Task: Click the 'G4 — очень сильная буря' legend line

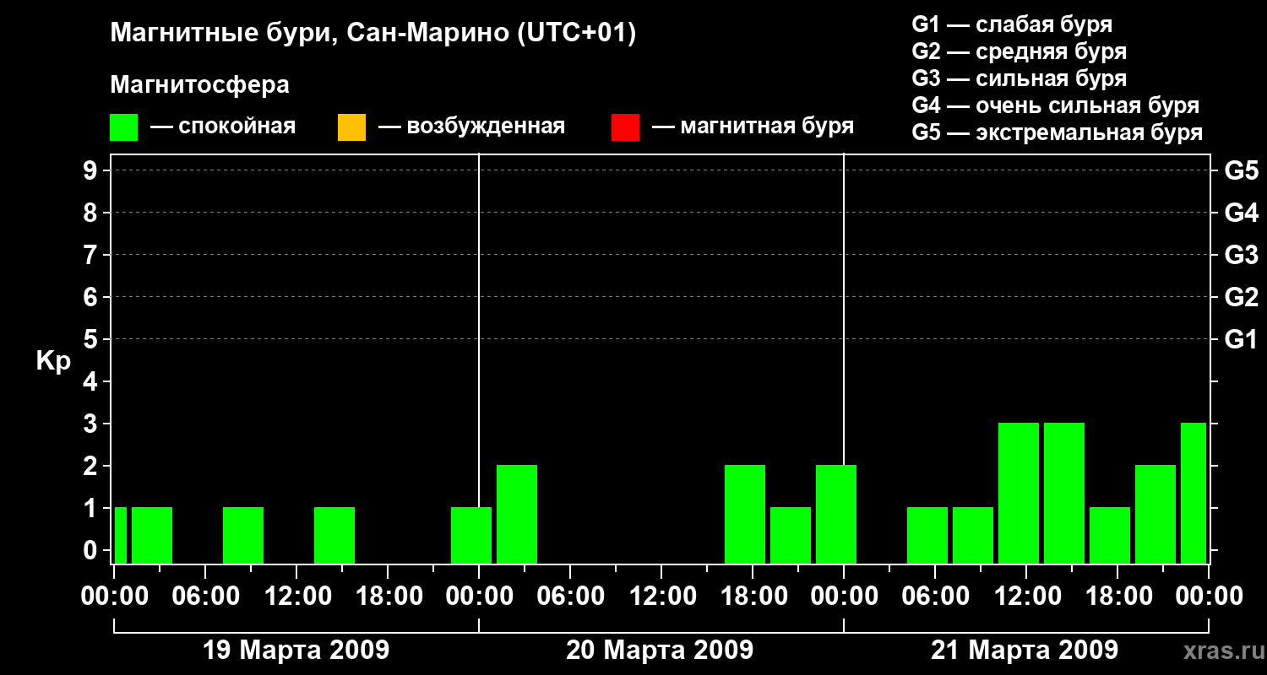Action: tap(1056, 105)
